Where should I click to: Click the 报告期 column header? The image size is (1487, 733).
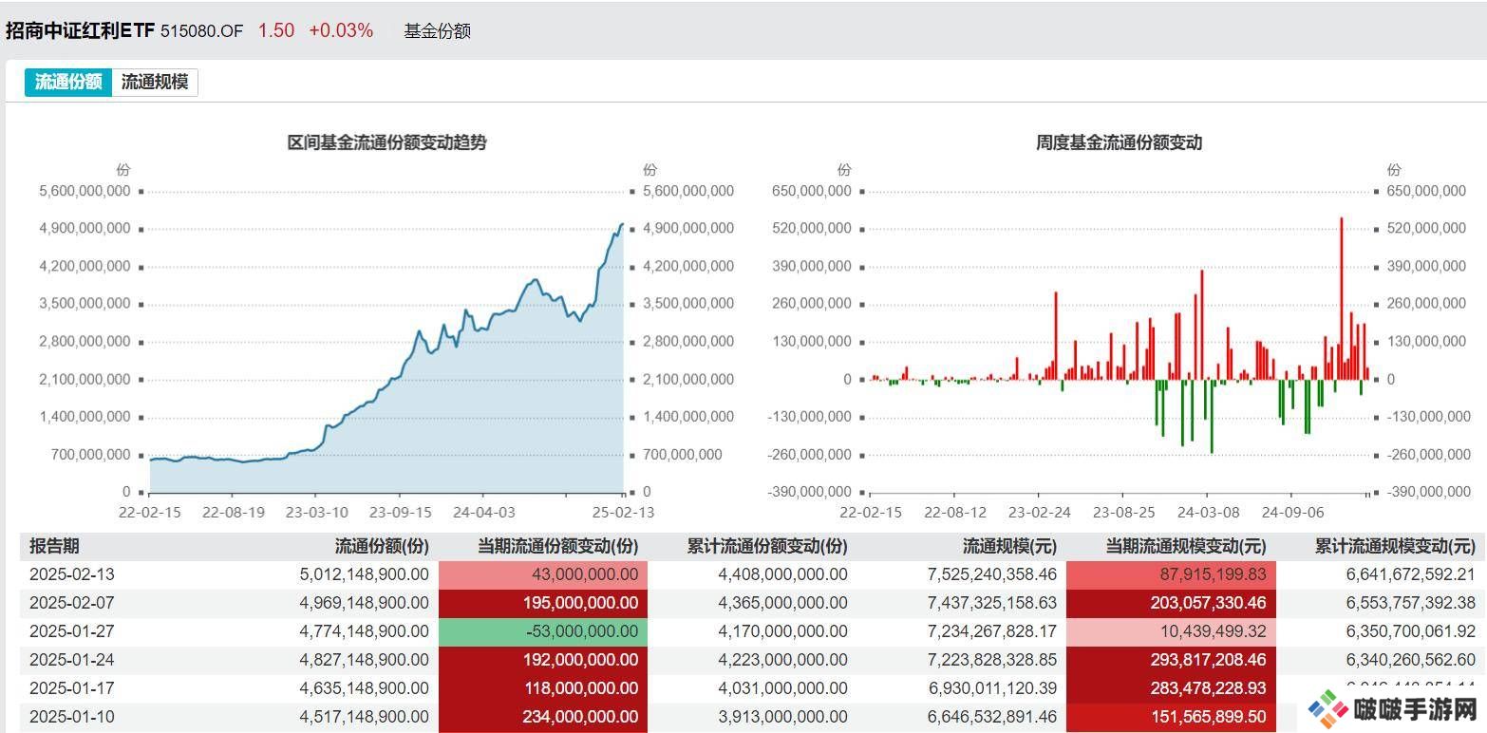coord(54,546)
